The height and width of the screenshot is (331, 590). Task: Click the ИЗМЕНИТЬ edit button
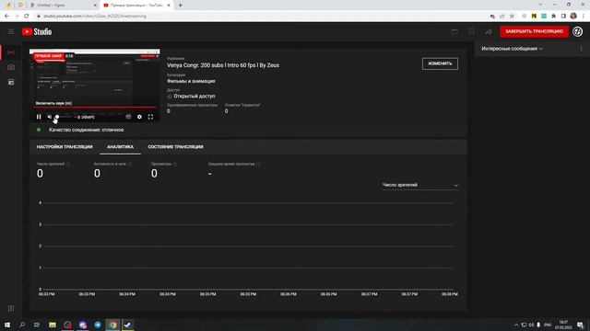click(440, 63)
